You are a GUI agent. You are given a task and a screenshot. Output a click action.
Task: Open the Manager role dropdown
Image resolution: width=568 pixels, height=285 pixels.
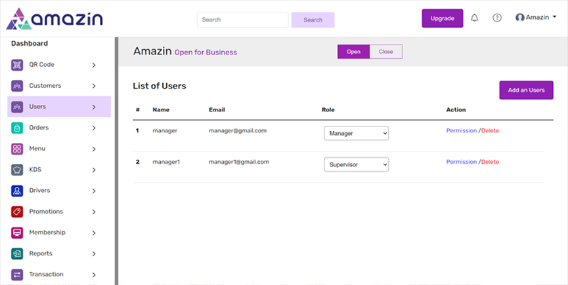click(x=357, y=134)
